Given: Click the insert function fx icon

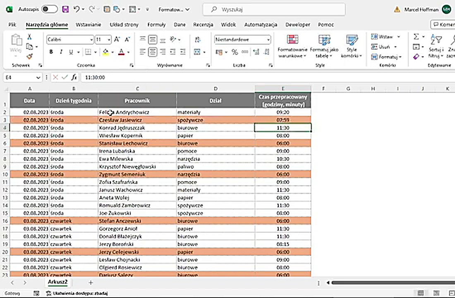Looking at the screenshot, I should (74, 77).
